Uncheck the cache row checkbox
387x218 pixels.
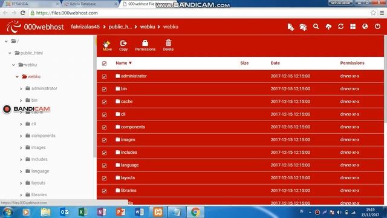coord(104,102)
